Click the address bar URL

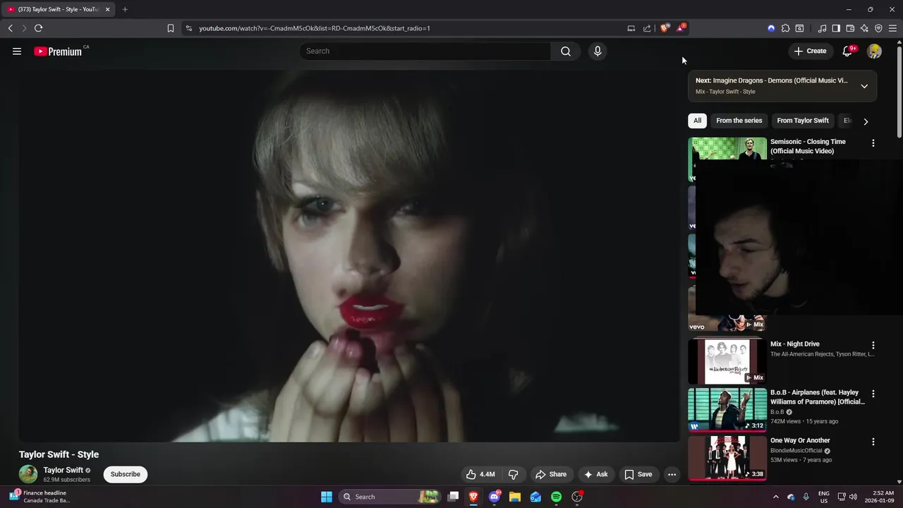tap(315, 28)
